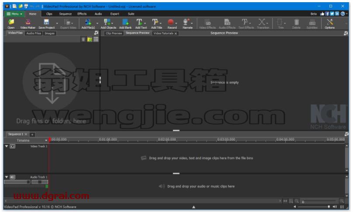Pop out the Sequence Preview panel

click(346, 33)
